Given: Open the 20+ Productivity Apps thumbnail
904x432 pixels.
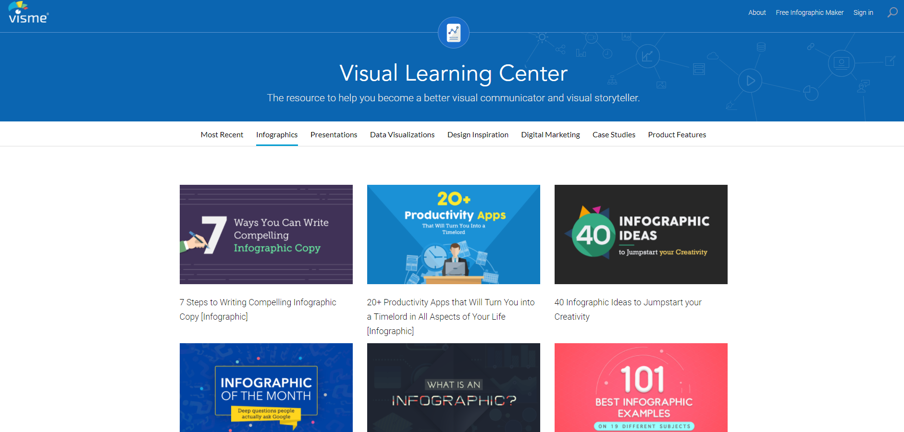Looking at the screenshot, I should (x=454, y=234).
